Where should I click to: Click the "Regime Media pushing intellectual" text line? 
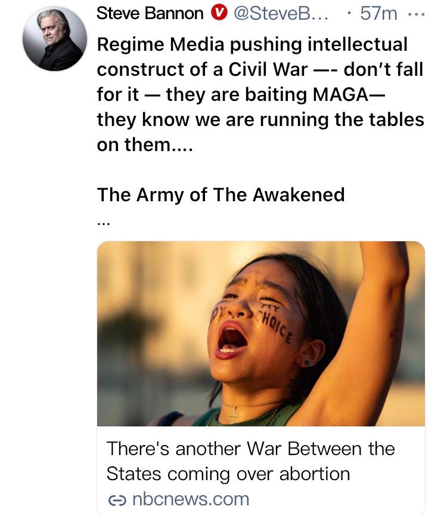tap(252, 44)
